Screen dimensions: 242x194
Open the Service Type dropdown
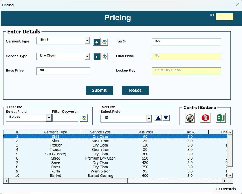coord(88,57)
